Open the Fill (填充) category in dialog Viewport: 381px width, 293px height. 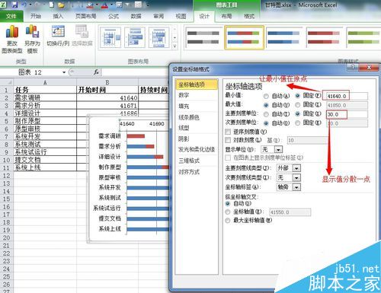click(x=197, y=106)
